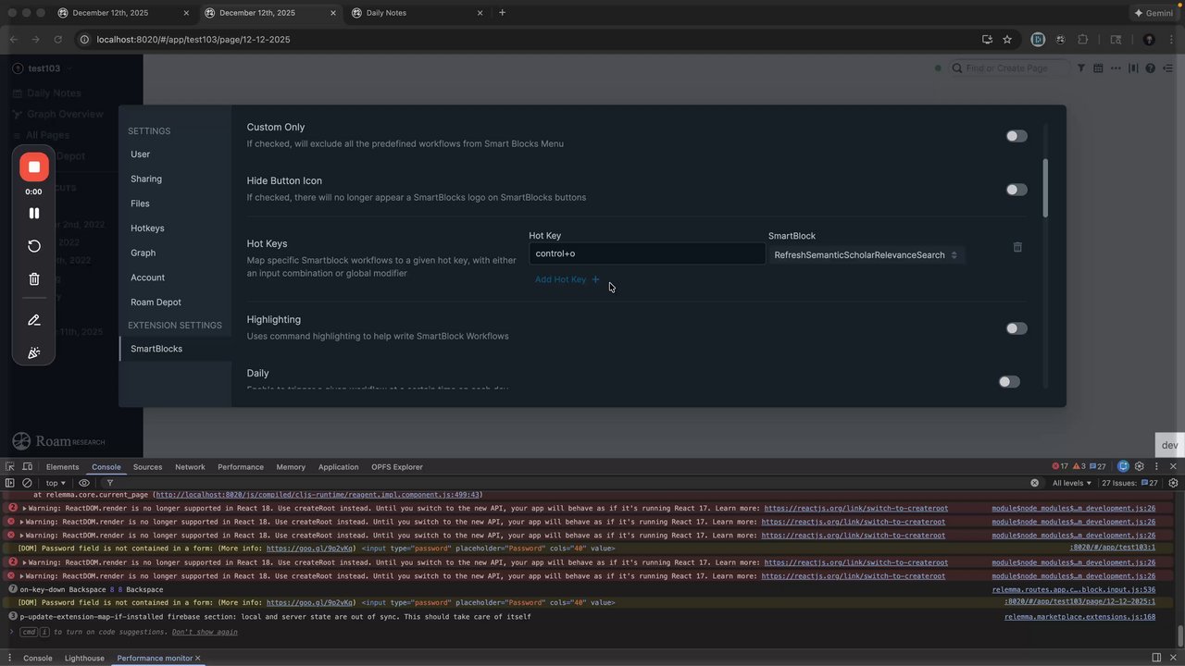Click the install app icon in address bar
The width and height of the screenshot is (1185, 666).
(x=988, y=40)
